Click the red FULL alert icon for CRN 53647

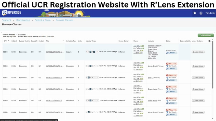[167, 75]
